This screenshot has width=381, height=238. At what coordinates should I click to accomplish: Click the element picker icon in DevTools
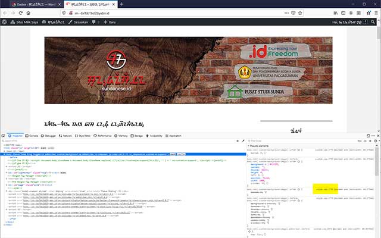[x=3, y=136]
